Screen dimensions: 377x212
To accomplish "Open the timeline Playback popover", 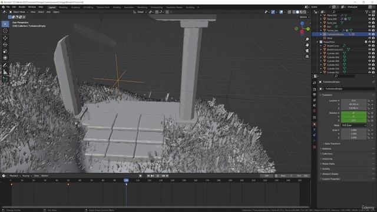I will click(x=15, y=176).
